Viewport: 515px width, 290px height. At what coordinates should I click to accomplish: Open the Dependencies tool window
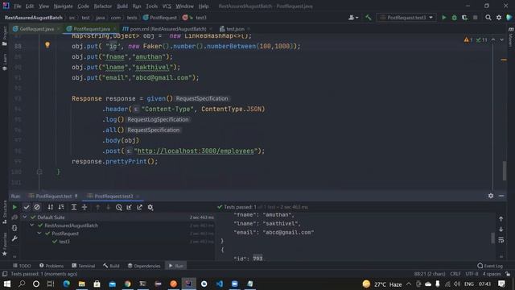(144, 266)
